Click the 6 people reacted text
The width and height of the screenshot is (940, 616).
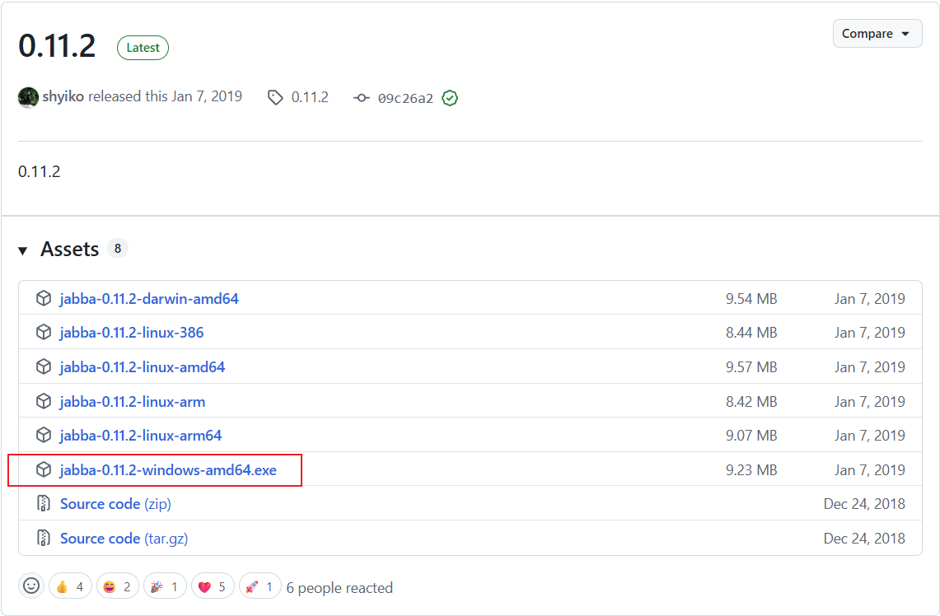click(x=339, y=588)
